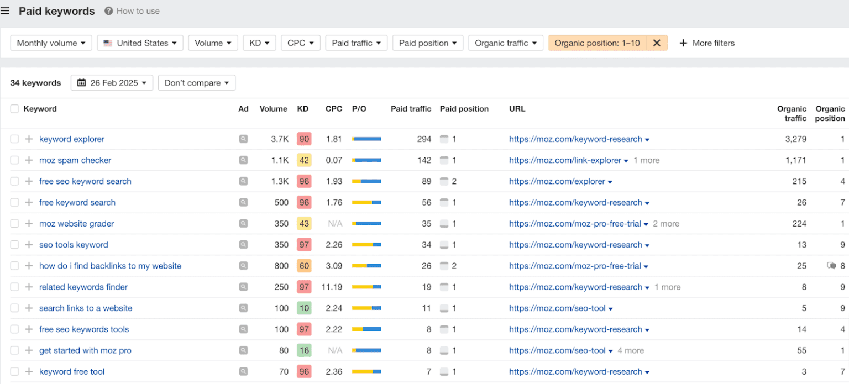This screenshot has width=849, height=384.
Task: Add more filters with More filters button
Action: click(x=707, y=43)
